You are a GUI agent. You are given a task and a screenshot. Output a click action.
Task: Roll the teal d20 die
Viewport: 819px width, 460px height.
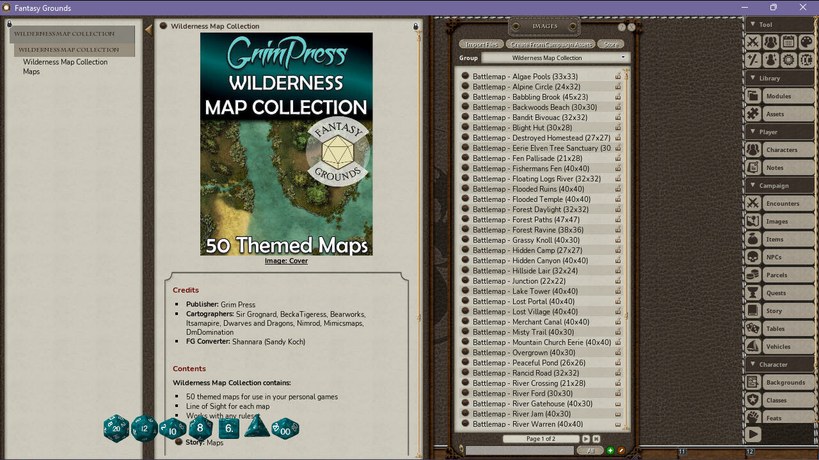116,429
